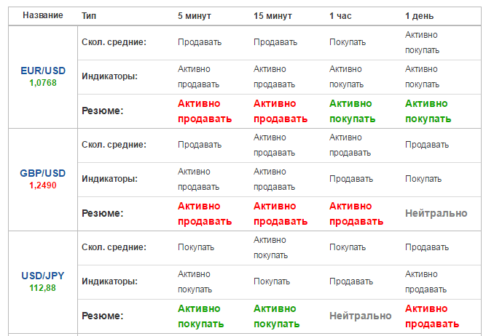Select EUR/USD 5-minute summary 'Активно продавать'
494x336 pixels.
point(205,111)
